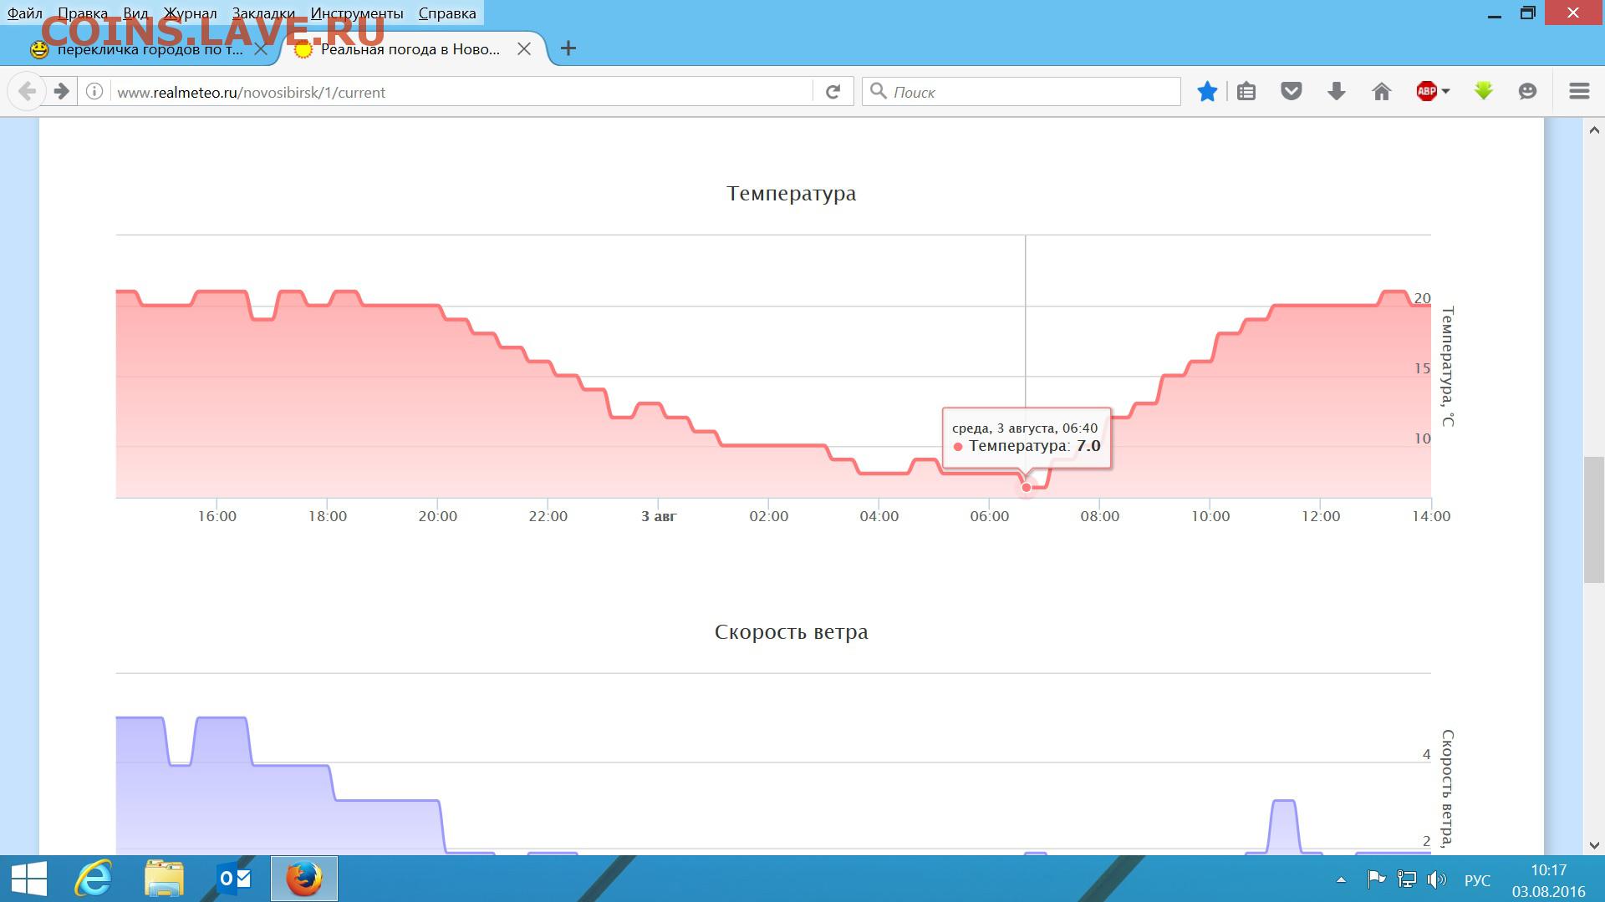Click the Поиск search field

[1022, 92]
